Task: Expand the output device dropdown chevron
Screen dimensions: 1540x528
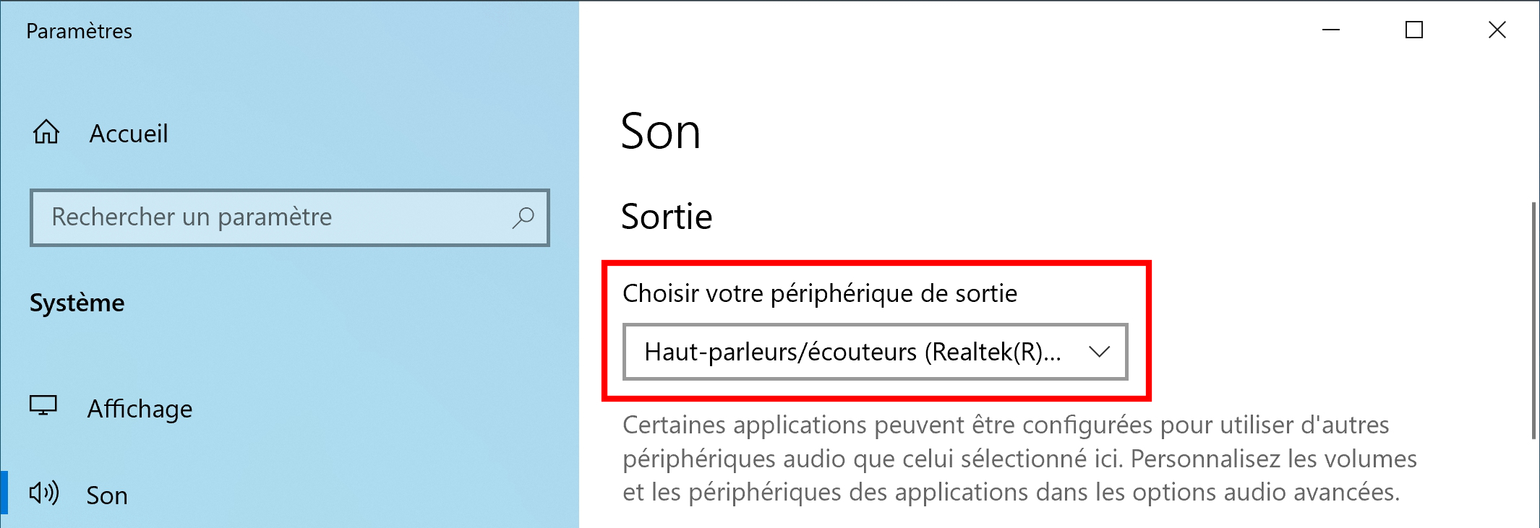Action: [x=1099, y=352]
